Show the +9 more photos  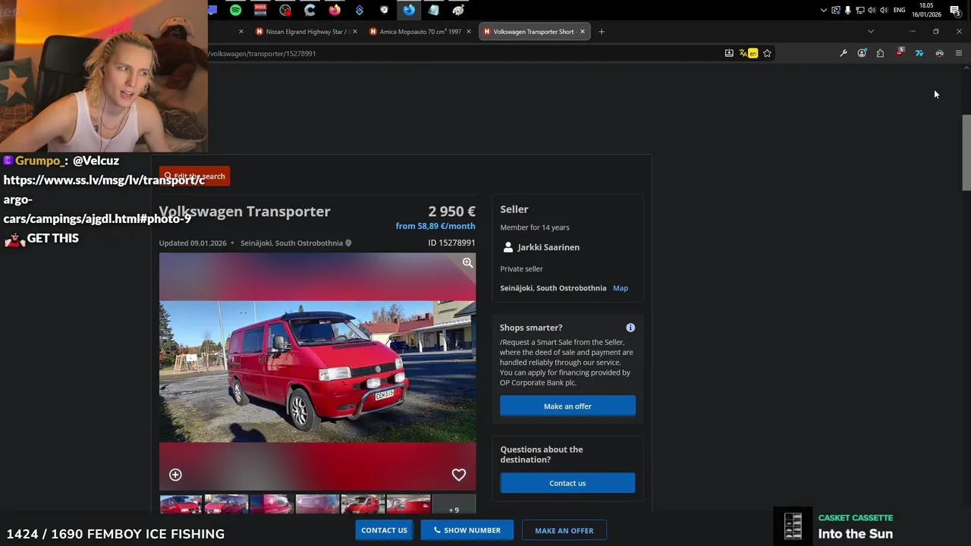[454, 506]
